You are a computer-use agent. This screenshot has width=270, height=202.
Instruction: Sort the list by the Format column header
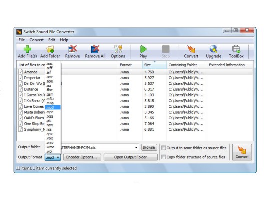(130, 65)
